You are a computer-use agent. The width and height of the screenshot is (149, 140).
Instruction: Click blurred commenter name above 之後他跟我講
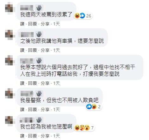26,34
